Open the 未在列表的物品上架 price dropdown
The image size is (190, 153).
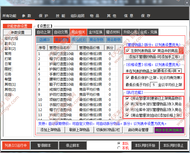(179, 71)
